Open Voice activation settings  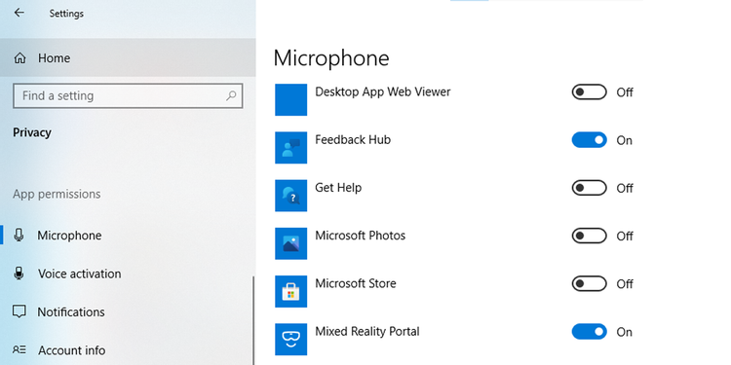pyautogui.click(x=128, y=274)
